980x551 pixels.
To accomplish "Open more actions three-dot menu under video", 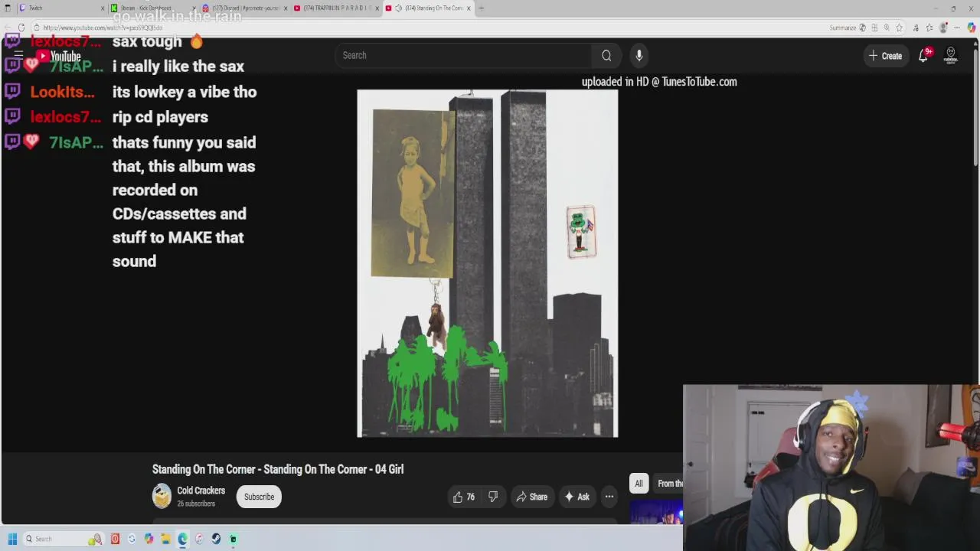I will (609, 497).
